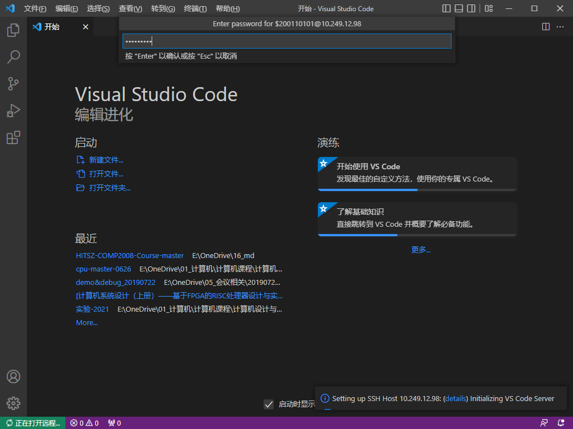Open the editor More Actions menu

[x=561, y=27]
